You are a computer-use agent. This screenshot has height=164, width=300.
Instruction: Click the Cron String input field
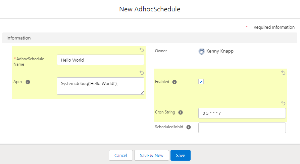(x=242, y=113)
